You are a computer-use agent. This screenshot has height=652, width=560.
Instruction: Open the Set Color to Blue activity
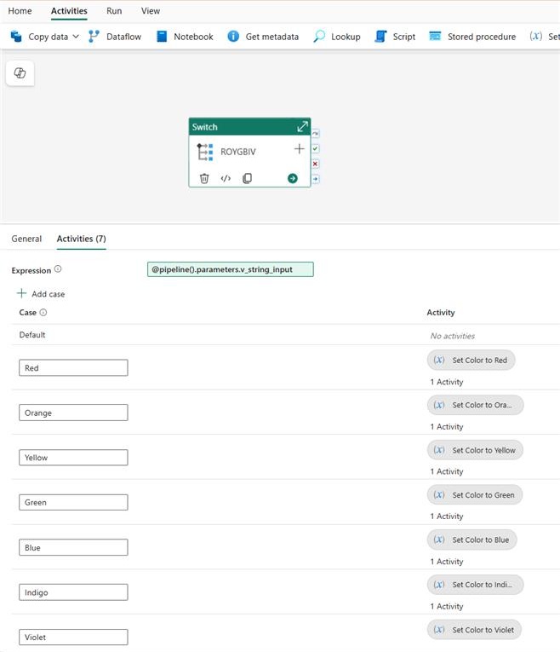(472, 539)
